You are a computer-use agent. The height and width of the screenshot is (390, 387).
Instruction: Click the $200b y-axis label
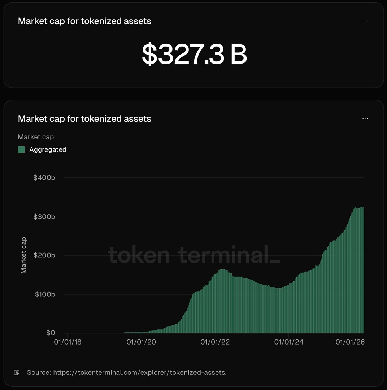(x=44, y=255)
